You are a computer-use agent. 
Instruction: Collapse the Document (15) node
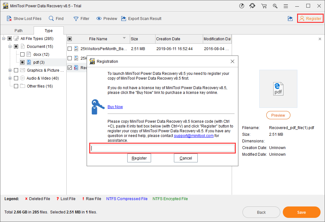pos(10,47)
